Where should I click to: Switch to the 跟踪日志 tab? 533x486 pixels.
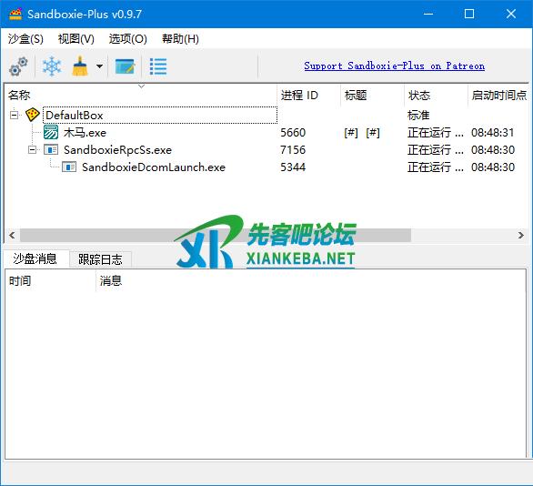tap(100, 259)
